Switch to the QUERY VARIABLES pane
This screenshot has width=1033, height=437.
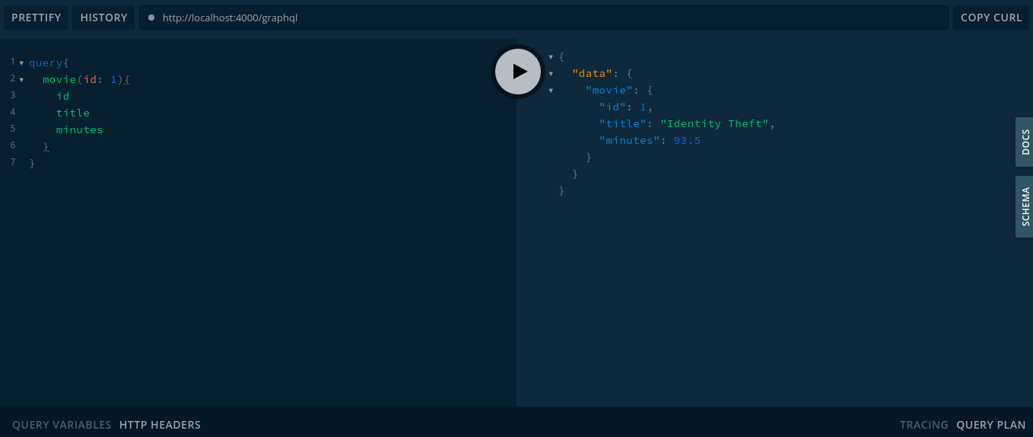(x=62, y=425)
